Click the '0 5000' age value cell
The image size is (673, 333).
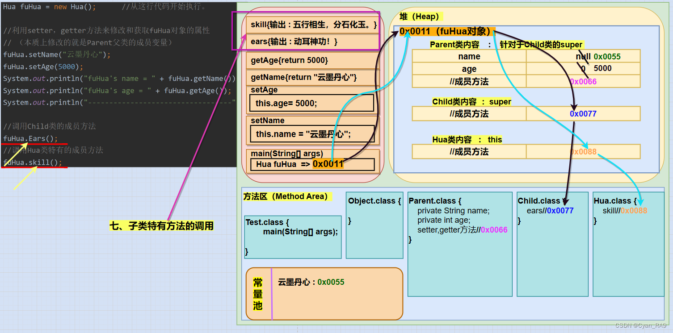[583, 69]
